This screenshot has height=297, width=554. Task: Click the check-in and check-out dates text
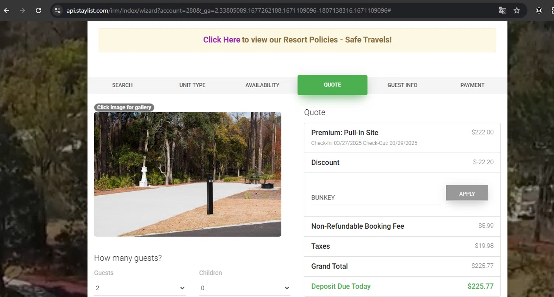(x=364, y=143)
